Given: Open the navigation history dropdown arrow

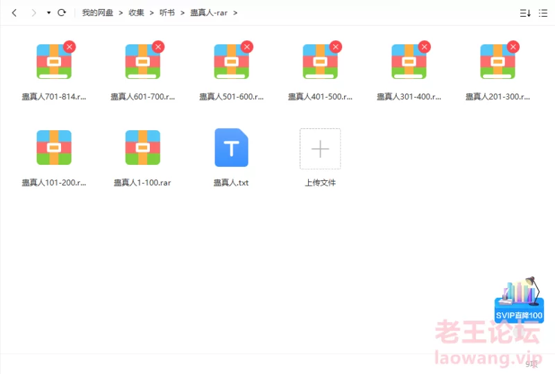Looking at the screenshot, I should [49, 13].
